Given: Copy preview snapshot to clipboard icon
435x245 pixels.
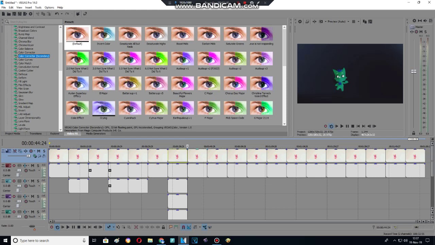Looking at the screenshot, I should [365, 21].
